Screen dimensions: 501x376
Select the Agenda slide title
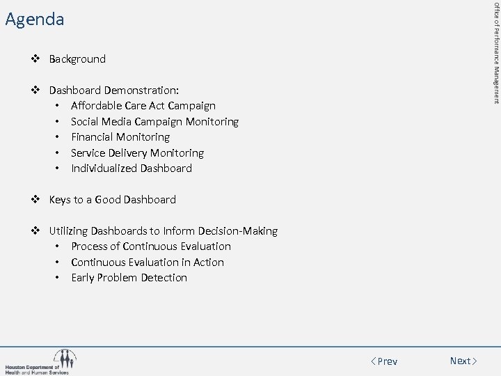point(35,19)
